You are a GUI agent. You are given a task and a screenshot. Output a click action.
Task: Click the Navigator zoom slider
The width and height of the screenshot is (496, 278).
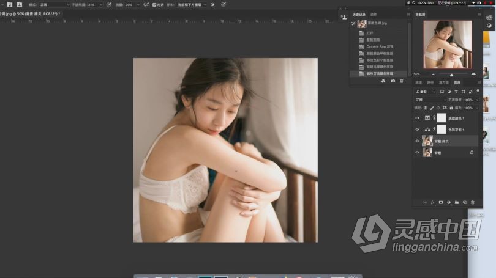click(451, 74)
